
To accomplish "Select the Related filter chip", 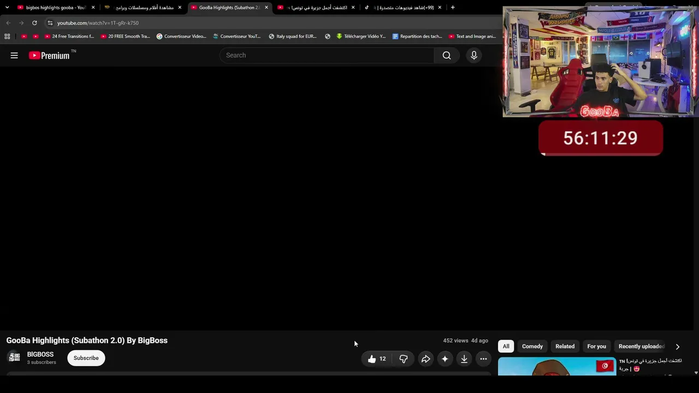I will (x=565, y=347).
